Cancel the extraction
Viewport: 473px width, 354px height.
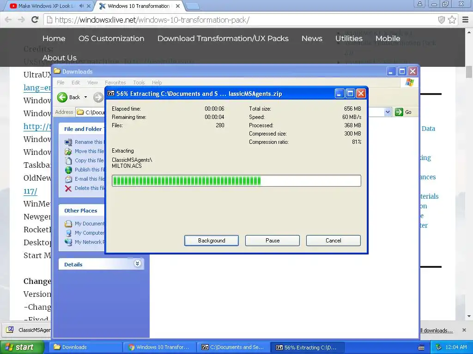coord(334,241)
